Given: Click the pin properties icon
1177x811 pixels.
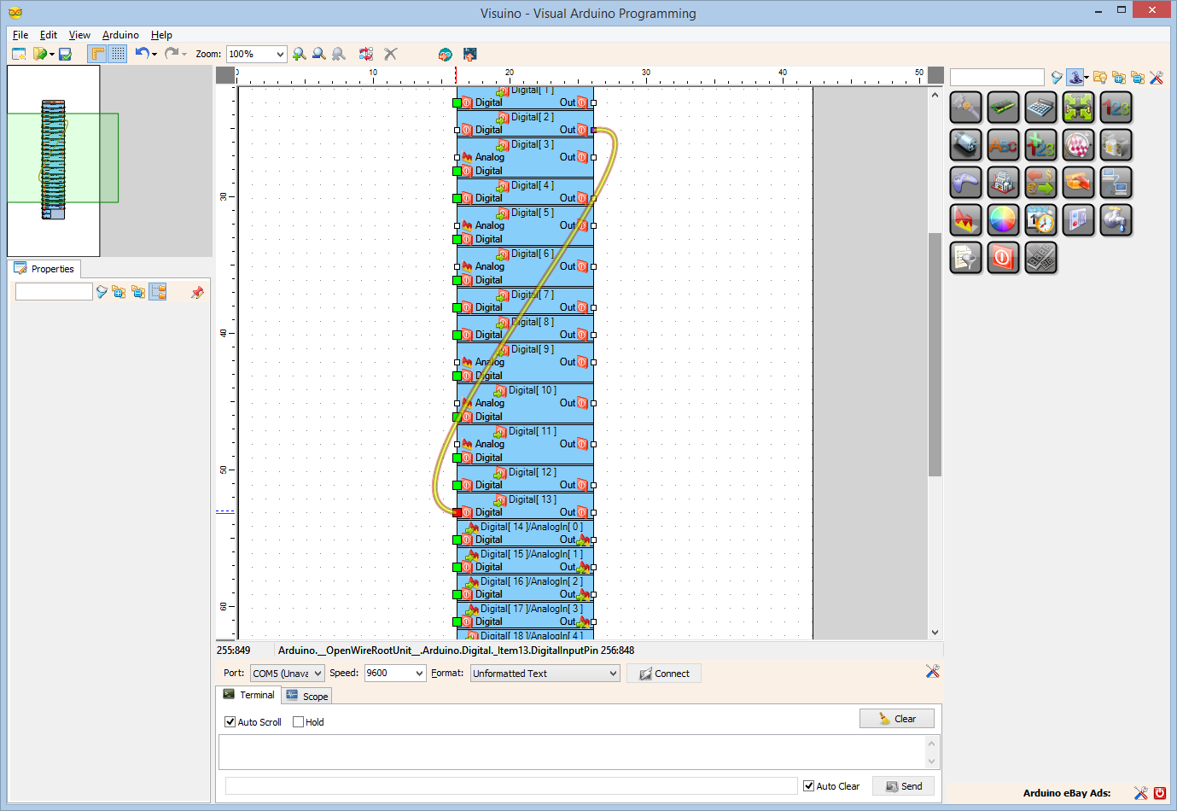Looking at the screenshot, I should point(198,292).
